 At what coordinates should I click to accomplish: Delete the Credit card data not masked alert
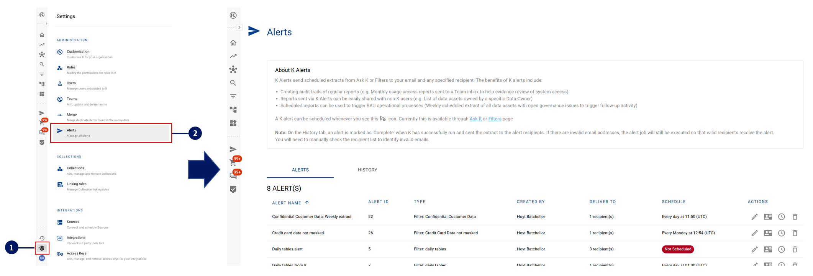pyautogui.click(x=795, y=233)
